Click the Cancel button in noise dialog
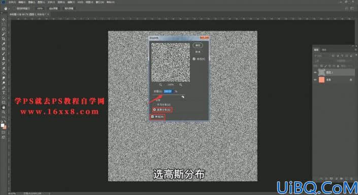This screenshot has width=358, height=195. pyautogui.click(x=198, y=52)
